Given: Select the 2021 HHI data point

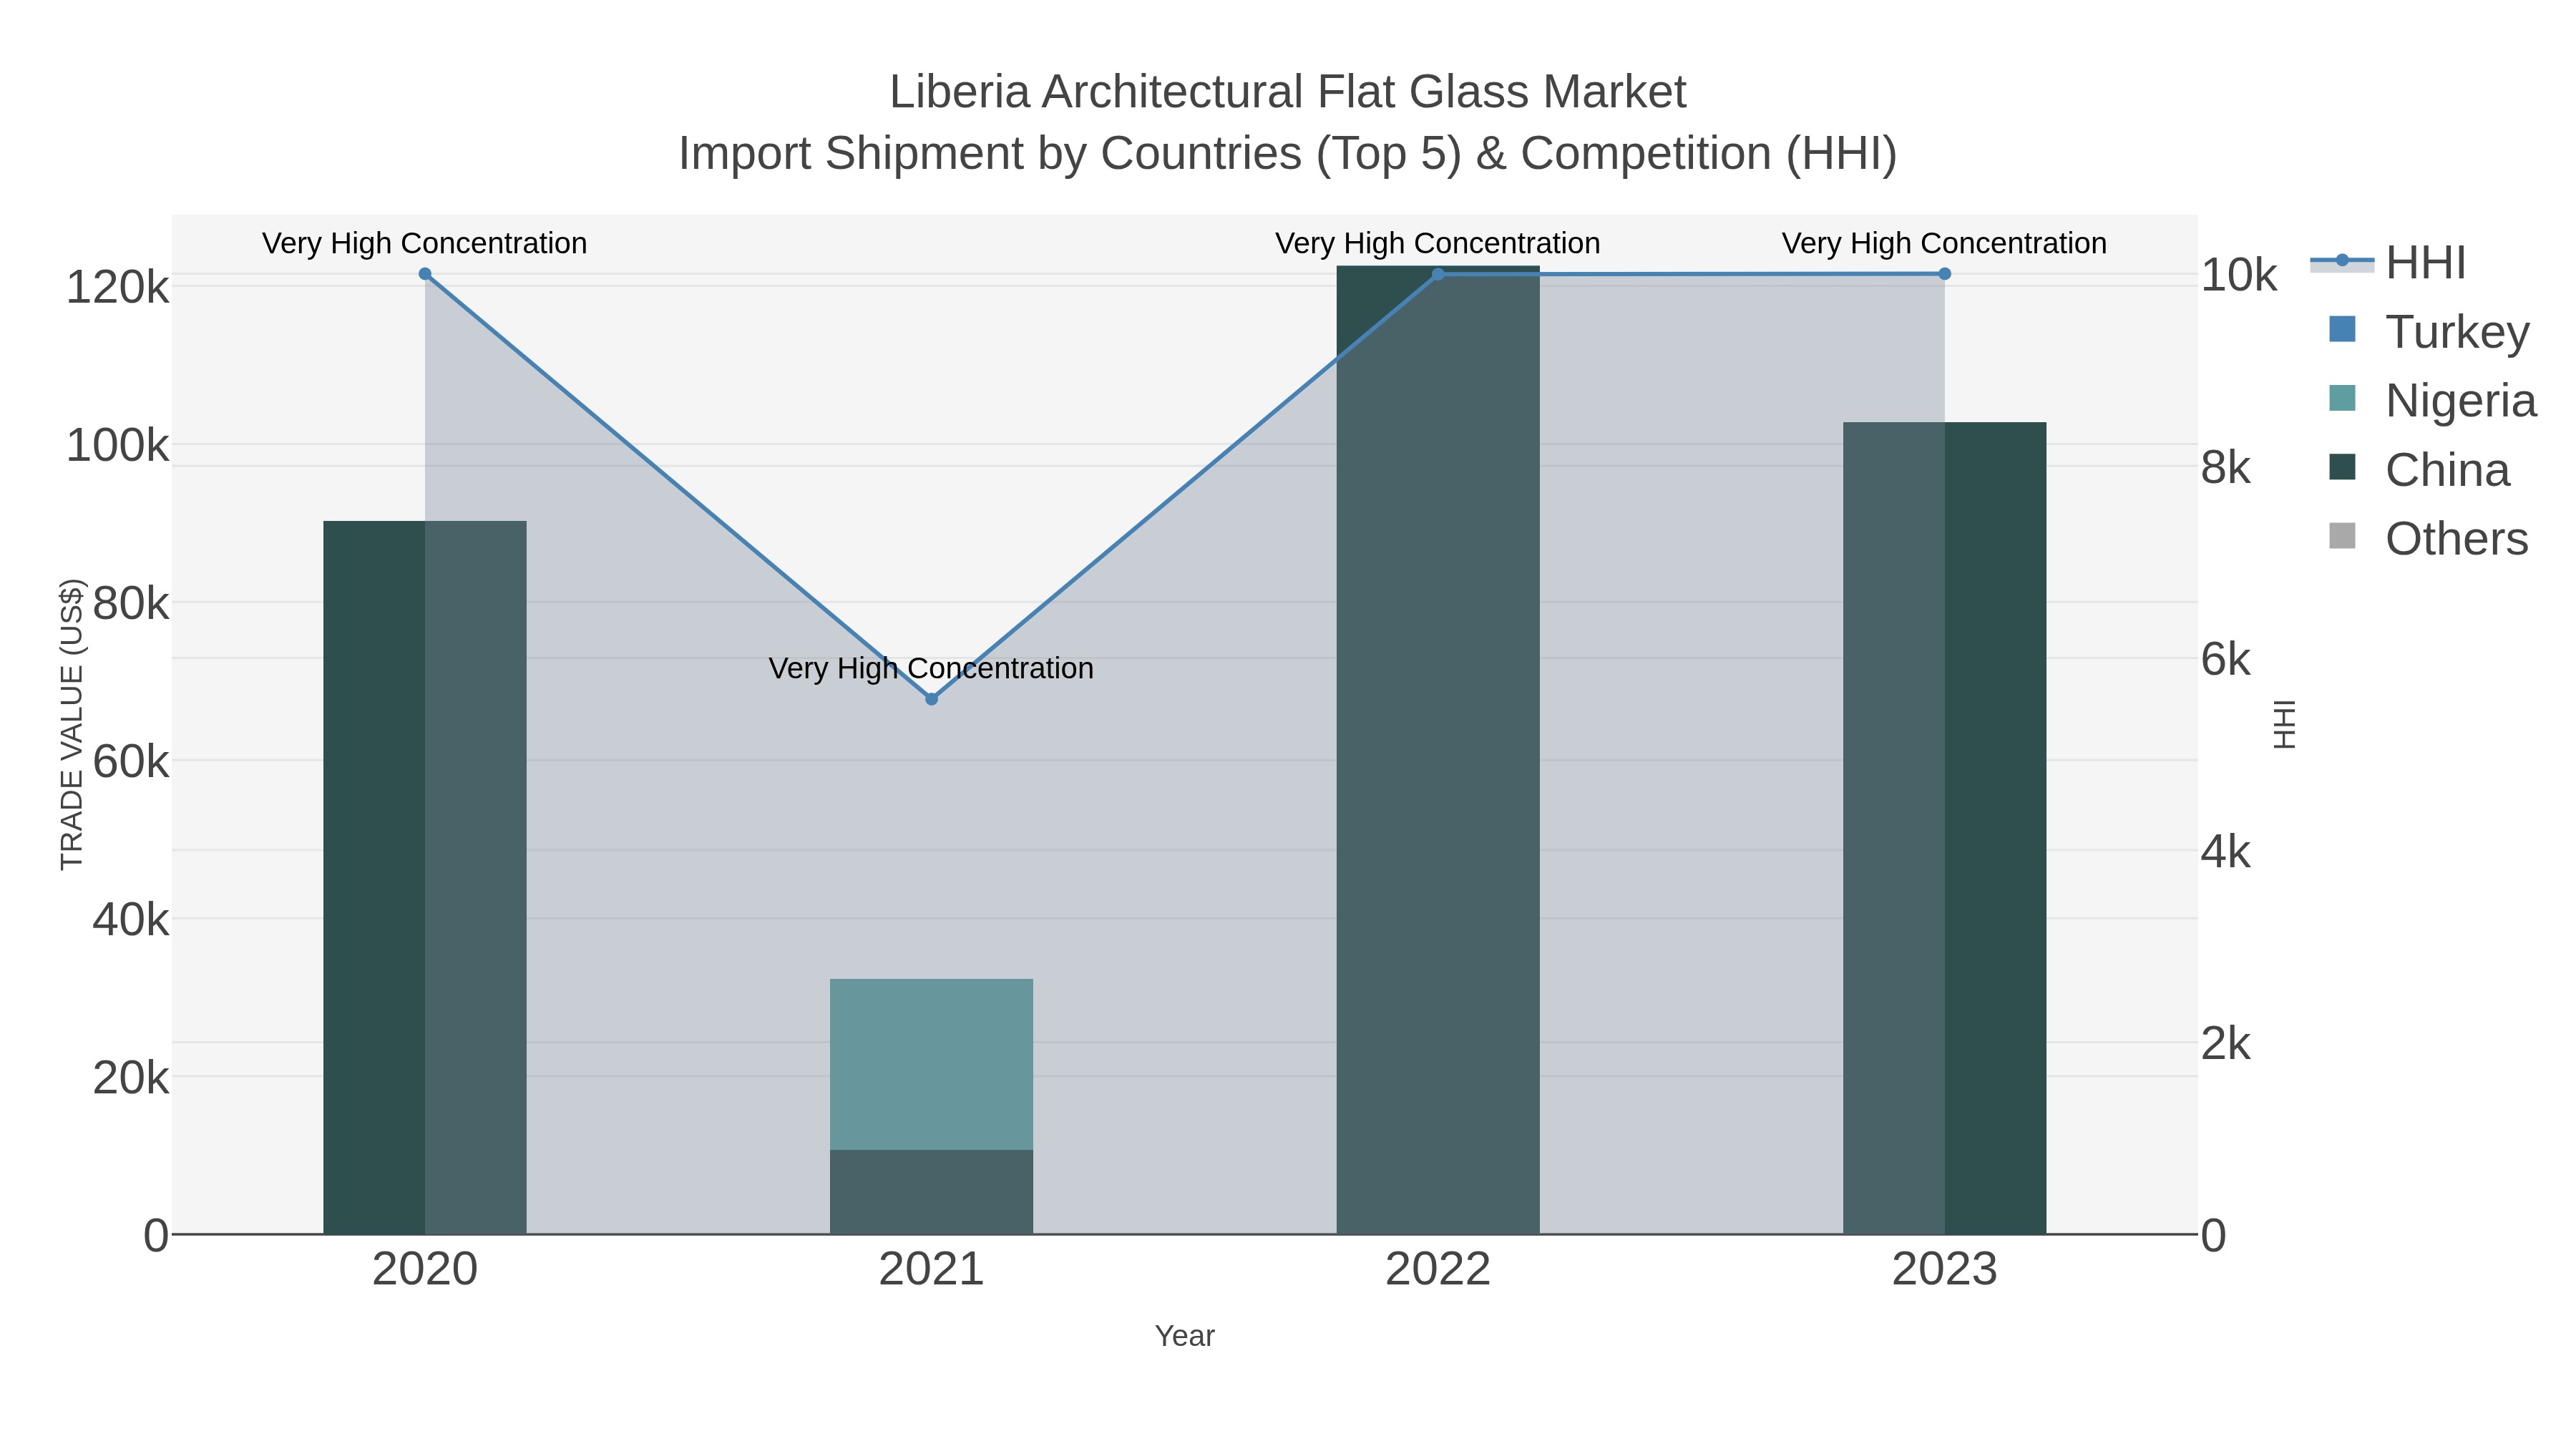Looking at the screenshot, I should tap(931, 699).
